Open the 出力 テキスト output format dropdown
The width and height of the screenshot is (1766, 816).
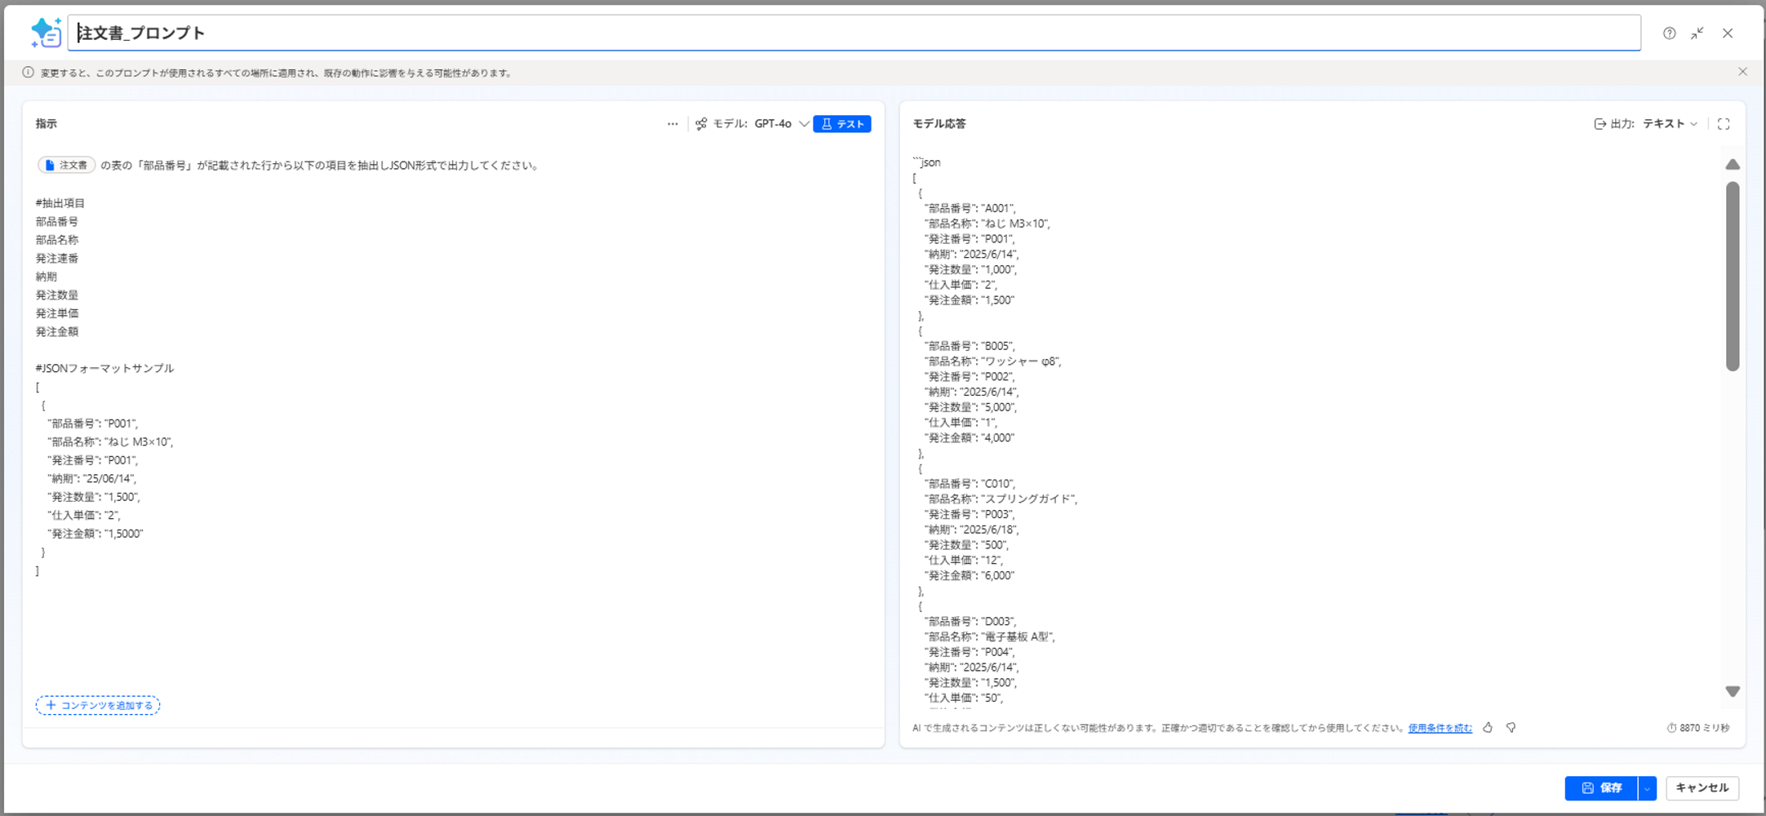pyautogui.click(x=1670, y=124)
